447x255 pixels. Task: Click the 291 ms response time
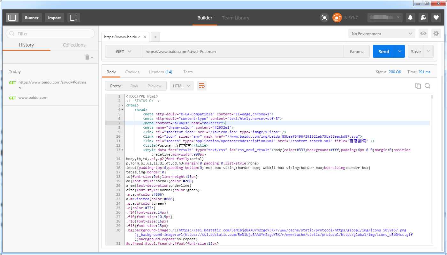(x=424, y=72)
